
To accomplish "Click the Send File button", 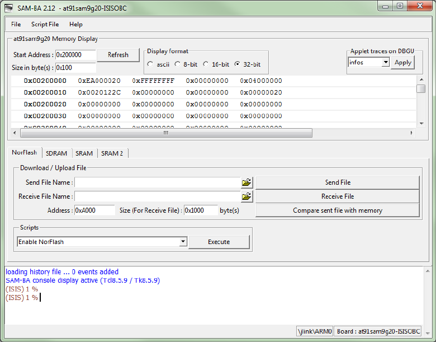I will point(338,182).
